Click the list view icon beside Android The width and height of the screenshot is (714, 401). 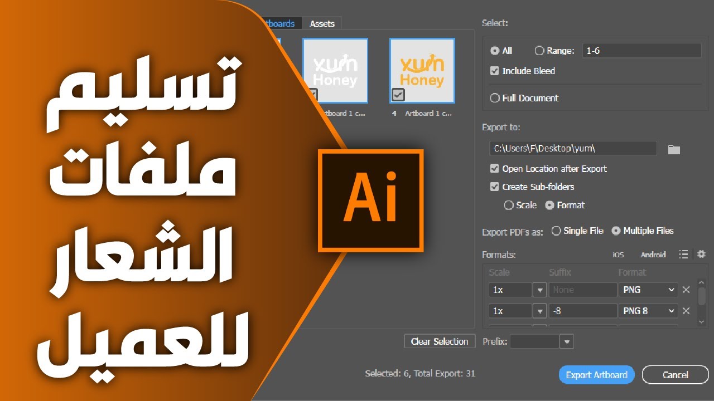click(x=683, y=255)
